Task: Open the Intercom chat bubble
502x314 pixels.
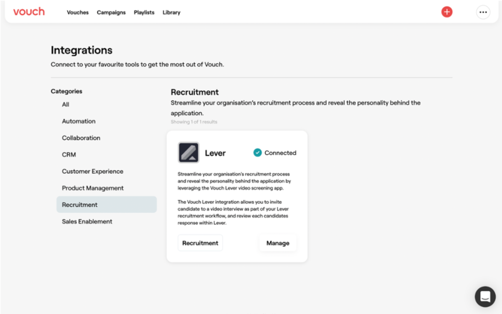Action: [x=485, y=296]
